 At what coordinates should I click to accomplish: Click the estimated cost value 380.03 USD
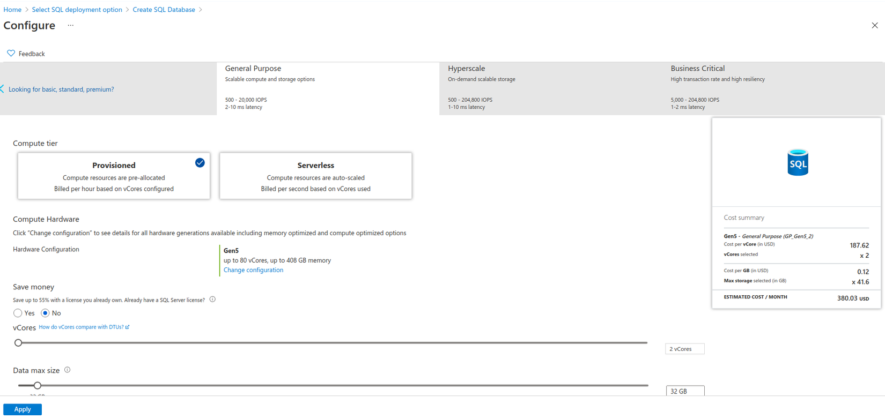click(853, 298)
